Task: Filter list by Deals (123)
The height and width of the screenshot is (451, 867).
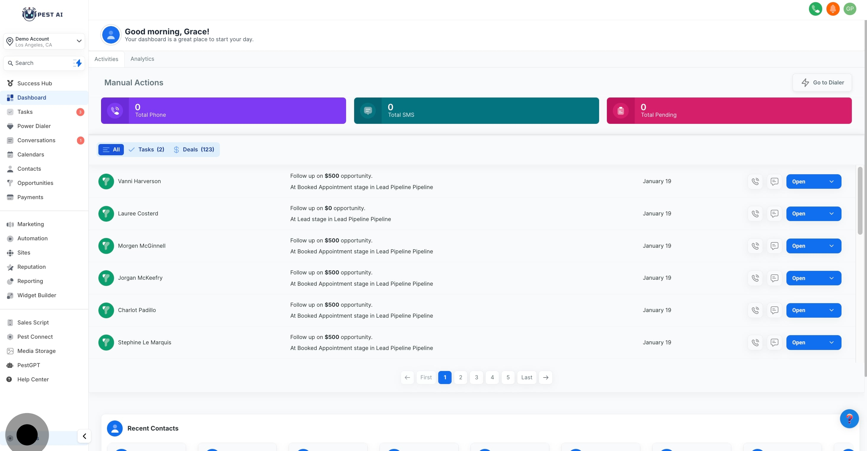Action: tap(194, 149)
